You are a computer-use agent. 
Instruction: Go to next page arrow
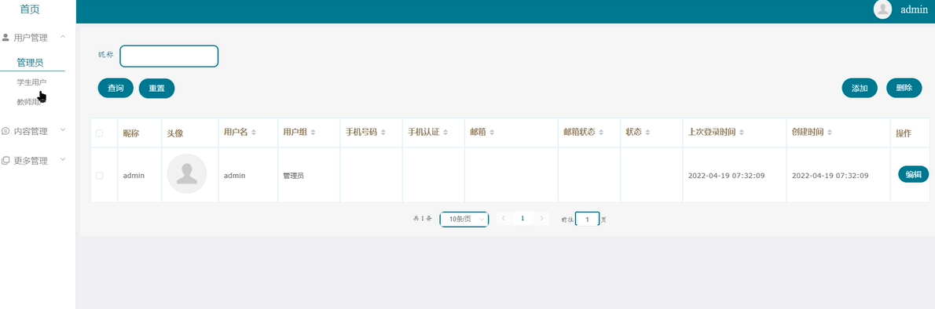pyautogui.click(x=541, y=219)
